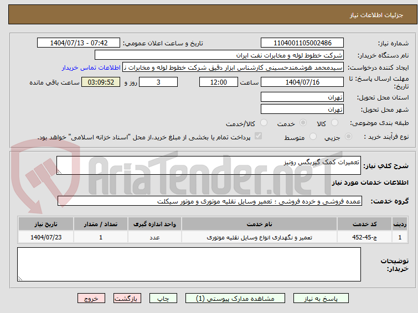Image resolution: width=418 pixels, height=313 pixels.
Task: Click the تاریخ نیاز column header
Action: tap(46, 224)
